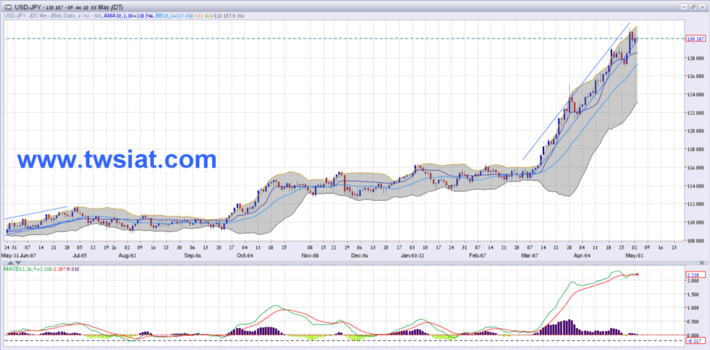The width and height of the screenshot is (710, 350).
Task: Click the Jan/03/22 date axis label
Action: pos(414,256)
